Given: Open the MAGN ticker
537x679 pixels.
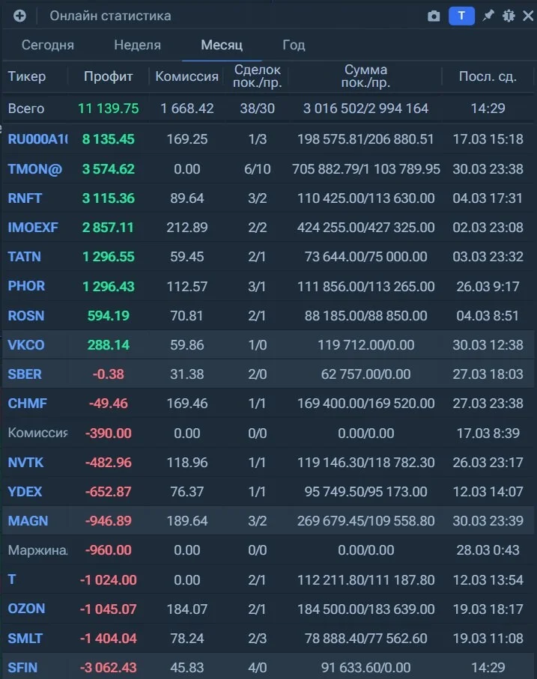Looking at the screenshot, I should point(28,521).
